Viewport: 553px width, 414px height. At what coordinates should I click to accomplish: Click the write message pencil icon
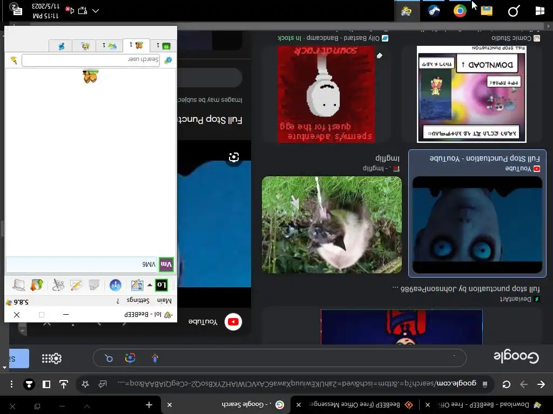76,285
